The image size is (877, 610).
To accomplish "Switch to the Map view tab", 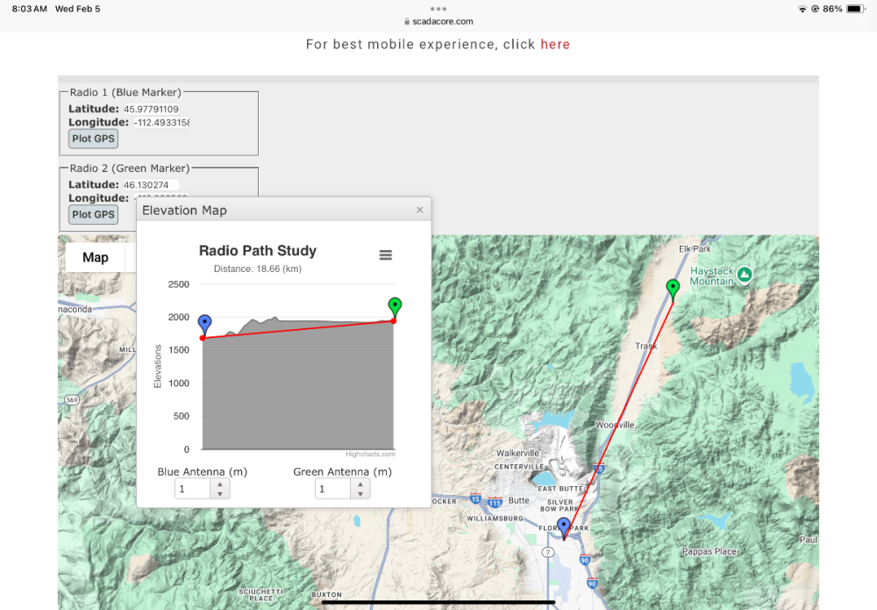I will pos(96,257).
